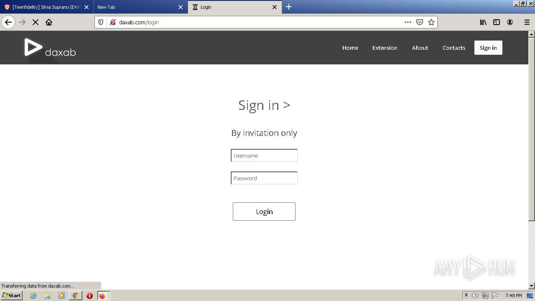
Task: Show hidden system tray icons
Action: click(466, 296)
